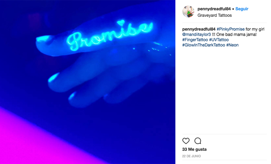271x164 pixels.
Task: Open the #UVTattoo hashtag
Action: click(219, 40)
